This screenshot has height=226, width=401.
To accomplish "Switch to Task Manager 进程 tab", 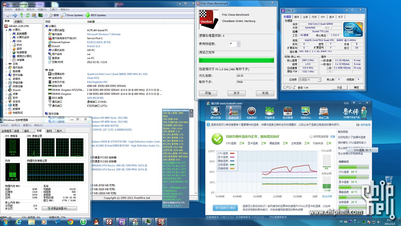I will [x=17, y=131].
